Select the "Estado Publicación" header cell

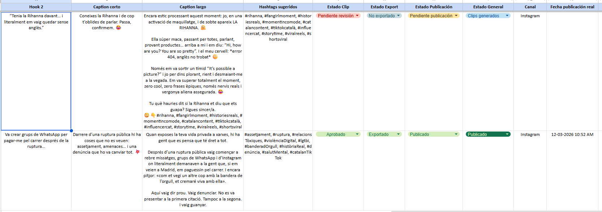point(434,7)
